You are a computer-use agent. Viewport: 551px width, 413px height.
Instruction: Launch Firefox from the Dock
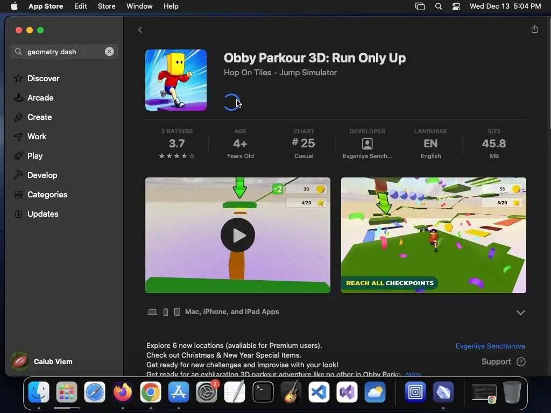click(x=123, y=392)
